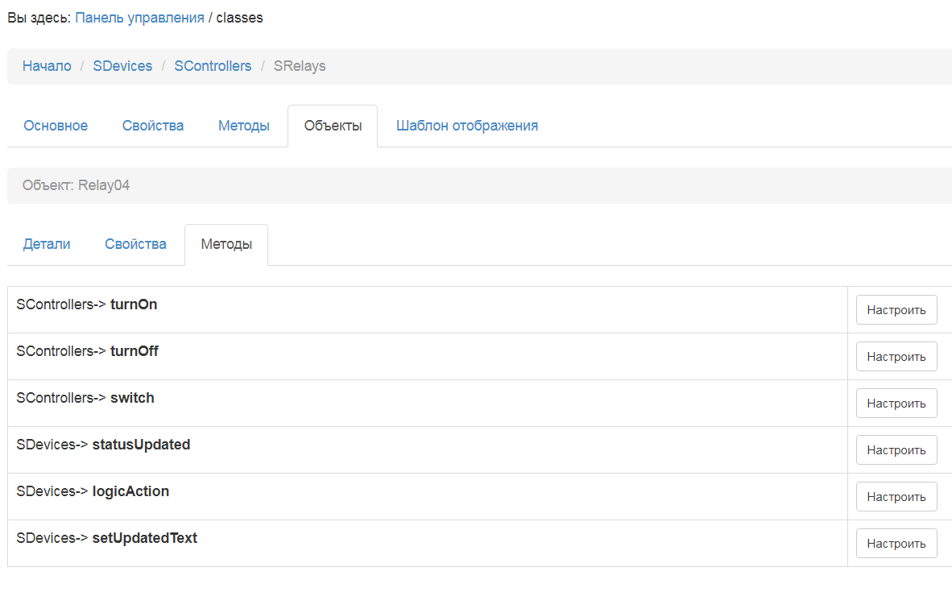Open the class Свойства tab
The image size is (952, 592).
(153, 126)
